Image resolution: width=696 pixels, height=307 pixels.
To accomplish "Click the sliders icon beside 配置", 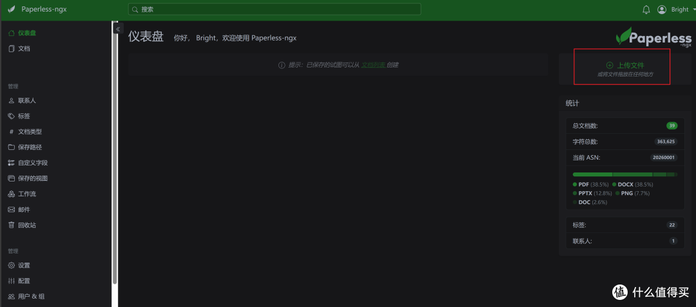I will [x=12, y=281].
